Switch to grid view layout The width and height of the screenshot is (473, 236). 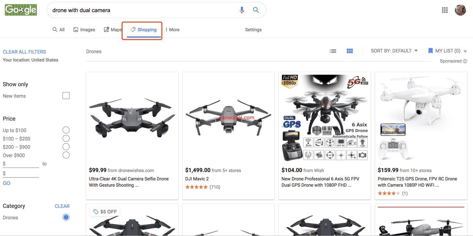pos(350,51)
